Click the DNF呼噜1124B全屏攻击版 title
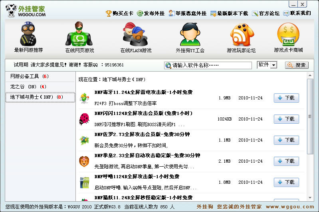Image resolution: width=319 pixels, height=212 pixels. click(x=137, y=177)
